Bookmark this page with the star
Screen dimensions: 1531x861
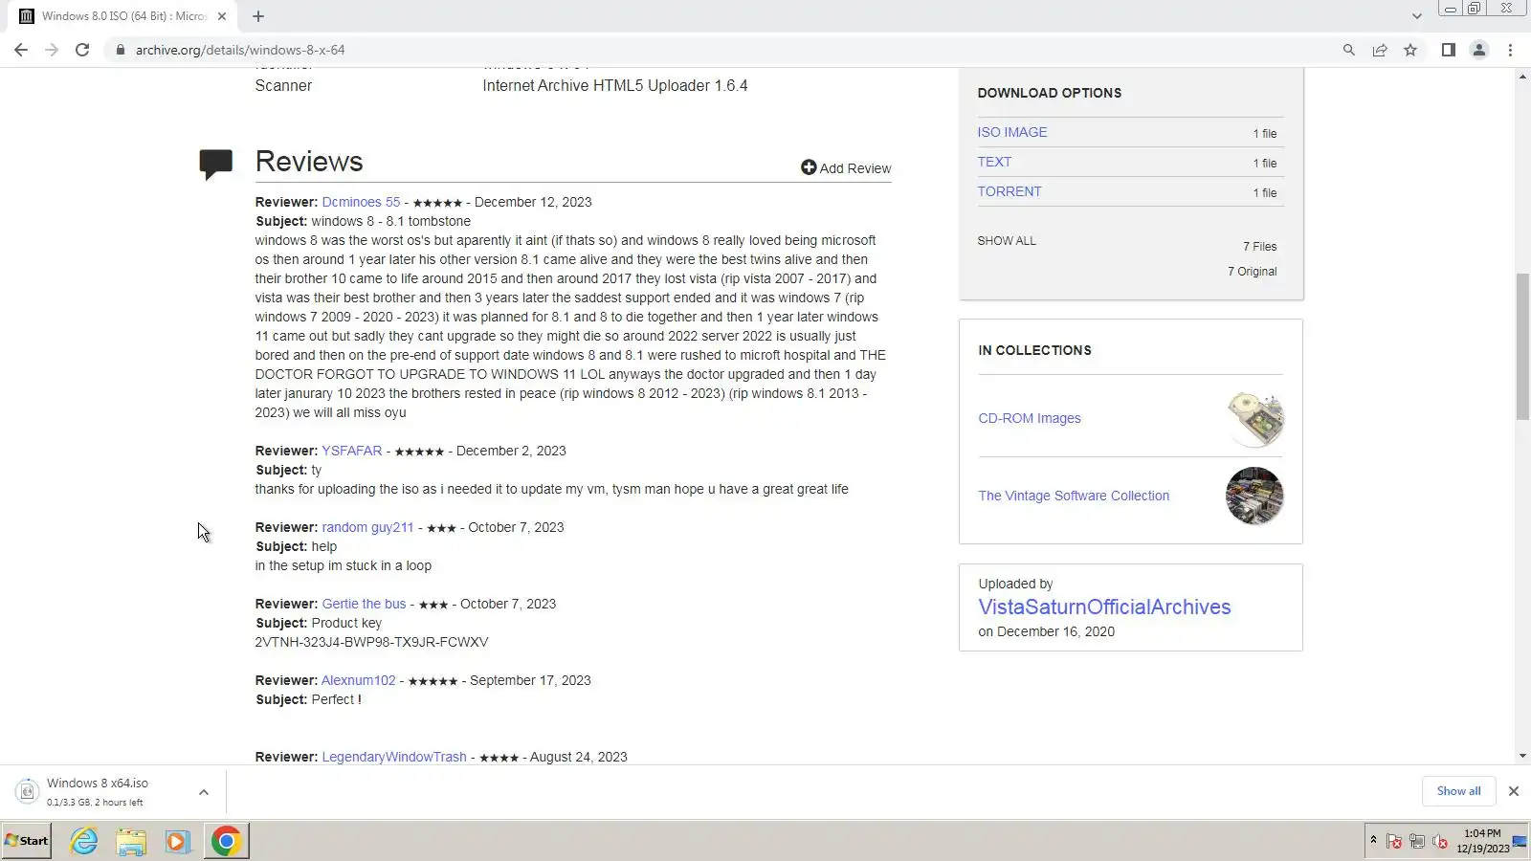coord(1410,50)
